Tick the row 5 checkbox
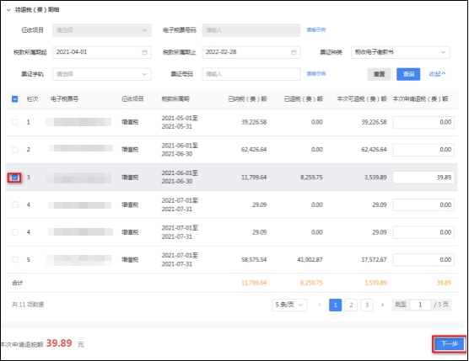 point(14,259)
